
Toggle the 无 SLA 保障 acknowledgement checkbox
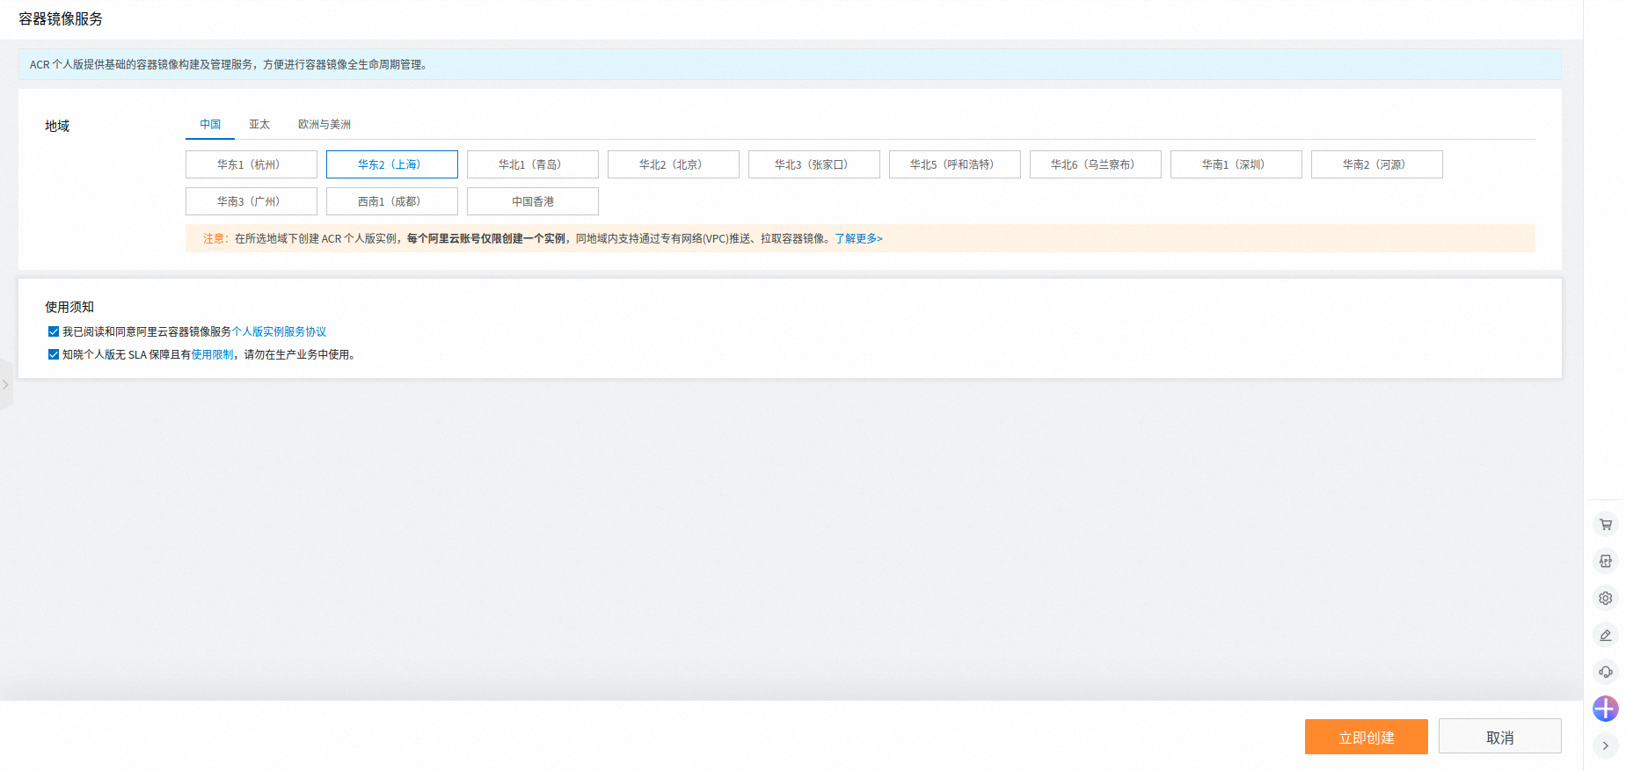[54, 354]
